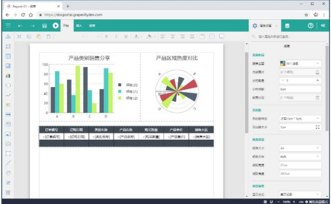The width and height of the screenshot is (331, 204).
Task: Select the Report-01 browser tab
Action: point(33,6)
